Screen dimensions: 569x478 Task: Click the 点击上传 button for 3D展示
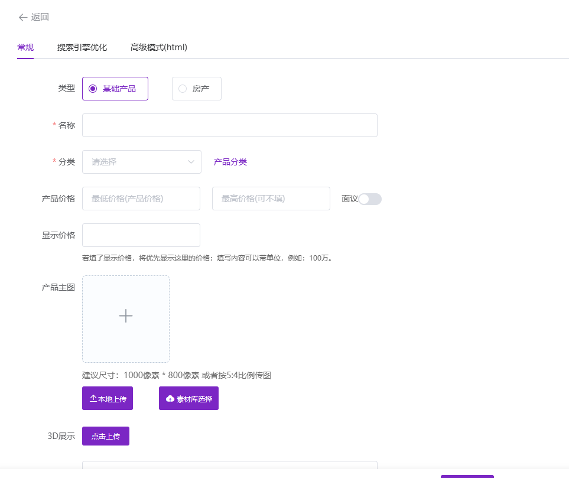(106, 436)
